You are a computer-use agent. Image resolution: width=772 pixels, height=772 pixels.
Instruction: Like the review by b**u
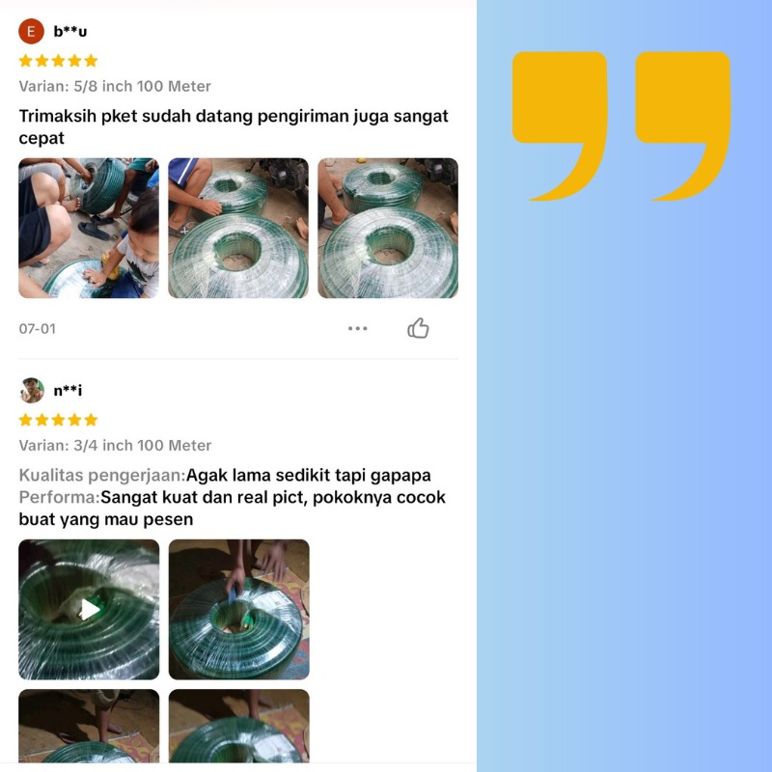click(x=418, y=328)
